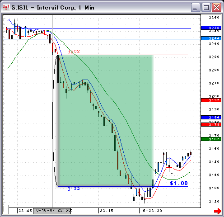Click the red 3232 line label
The width and height of the screenshot is (224, 217).
click(x=74, y=52)
